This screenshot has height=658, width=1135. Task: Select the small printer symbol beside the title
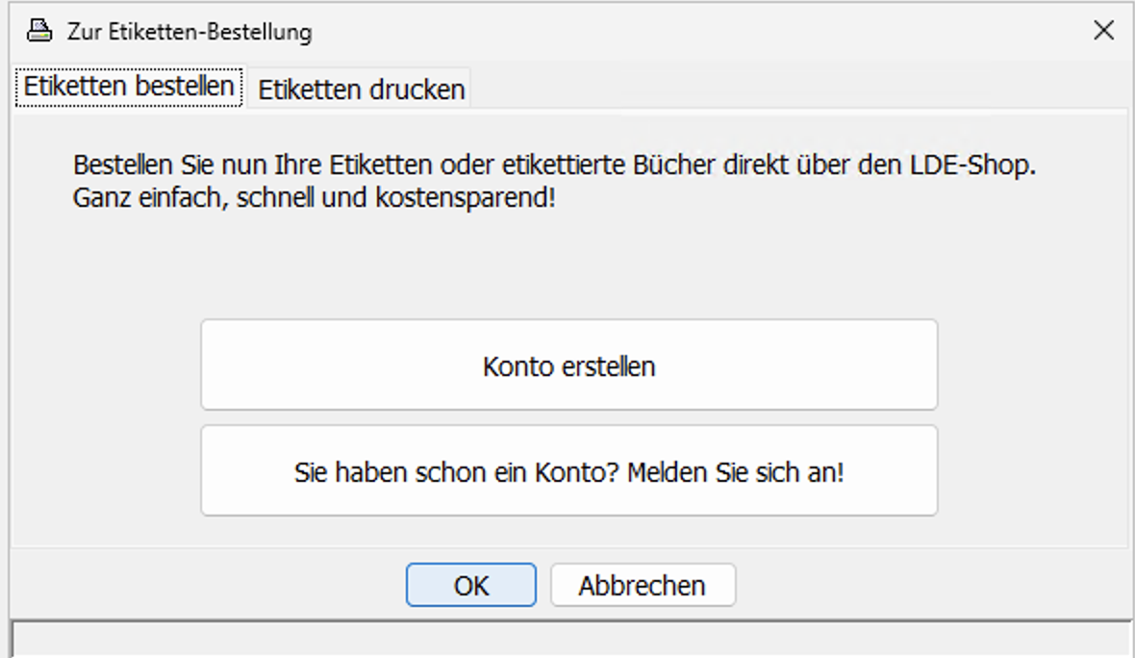pos(38,32)
